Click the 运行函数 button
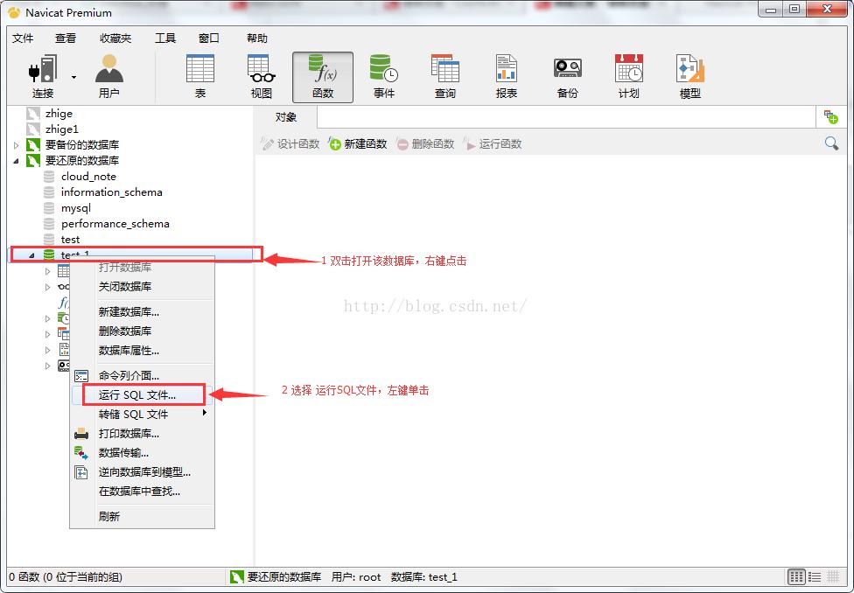854x593 pixels. [493, 143]
